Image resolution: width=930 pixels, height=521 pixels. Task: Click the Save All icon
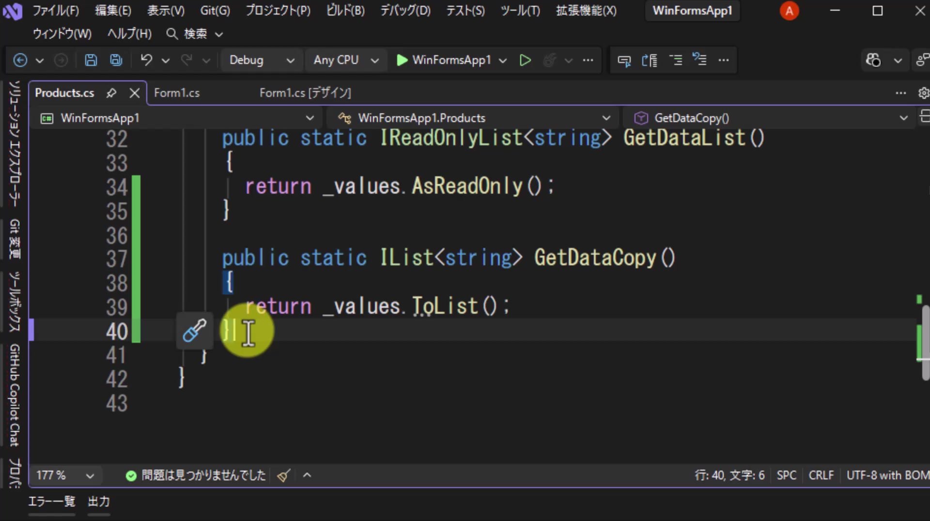116,60
